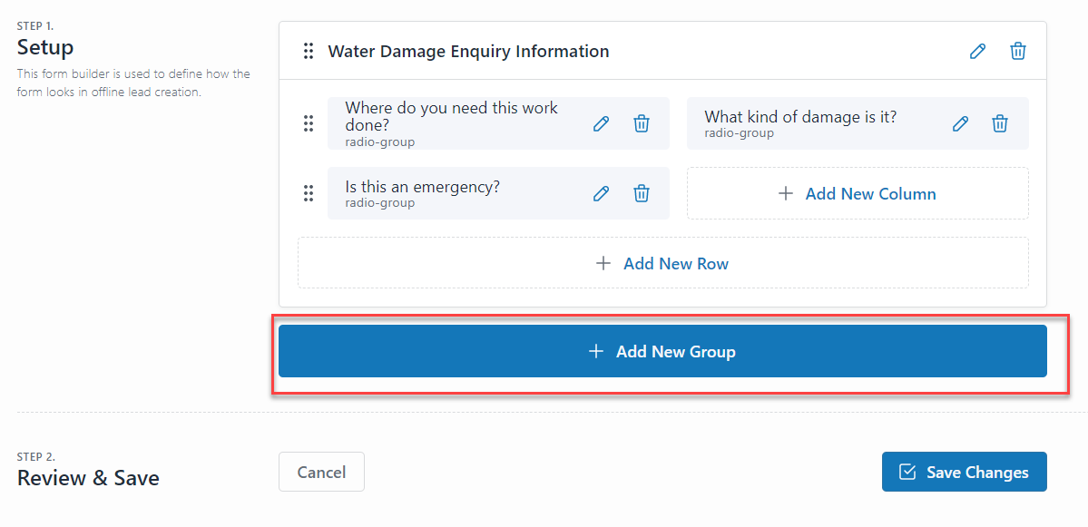Edit the 'What kind of damage is it?' field
The width and height of the screenshot is (1088, 527).
pos(959,122)
